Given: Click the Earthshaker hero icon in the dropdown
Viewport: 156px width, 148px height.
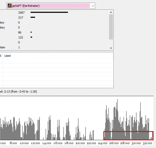Looking at the screenshot, I should point(10,5).
